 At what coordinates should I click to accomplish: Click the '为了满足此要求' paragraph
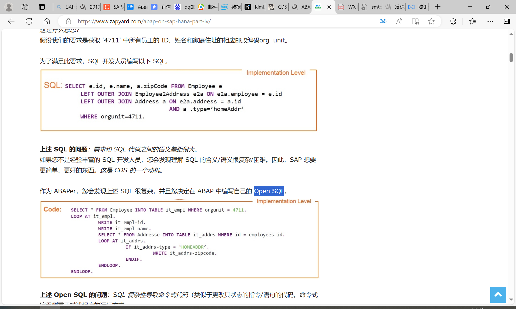coord(105,61)
